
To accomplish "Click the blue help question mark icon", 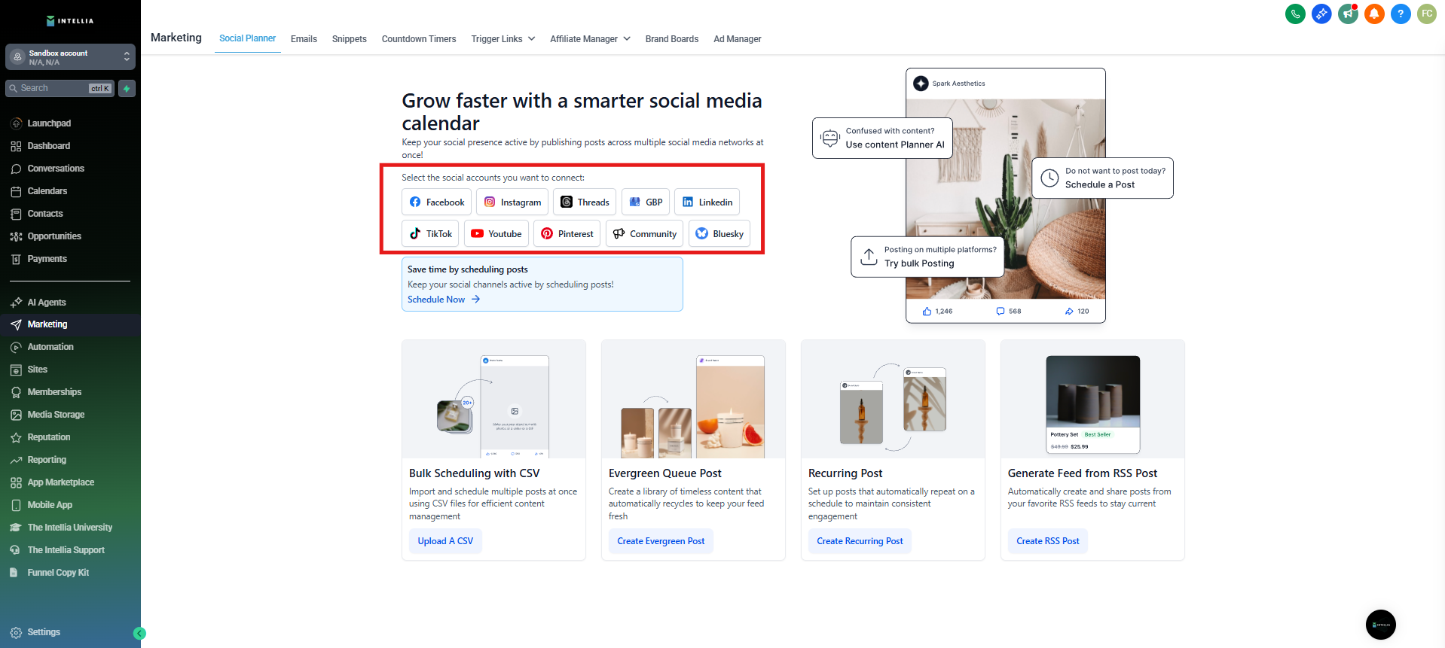I will (x=1401, y=14).
